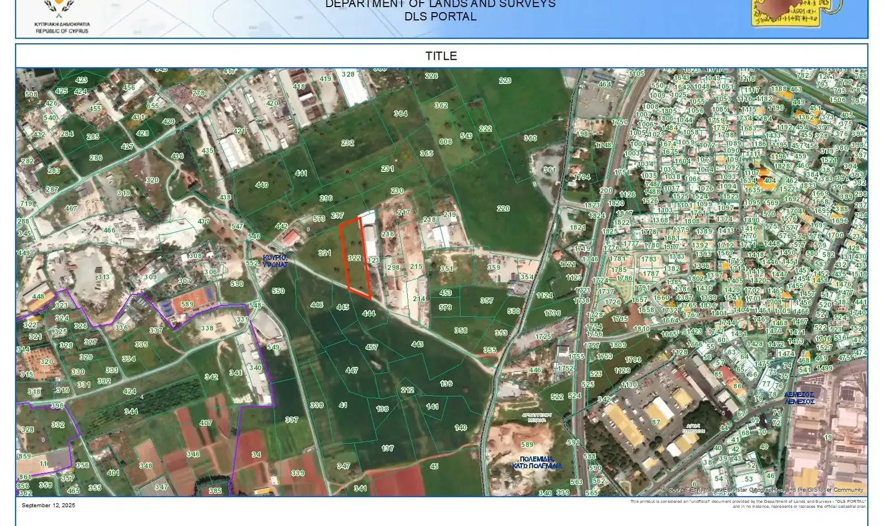
Task: Click the unofficial printout disclaimer text
Action: tap(748, 504)
